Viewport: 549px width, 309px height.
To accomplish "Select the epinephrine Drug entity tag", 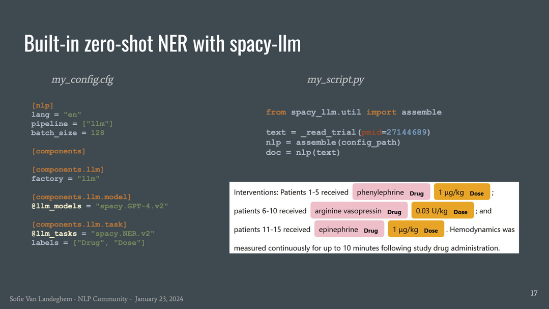I will tap(349, 229).
